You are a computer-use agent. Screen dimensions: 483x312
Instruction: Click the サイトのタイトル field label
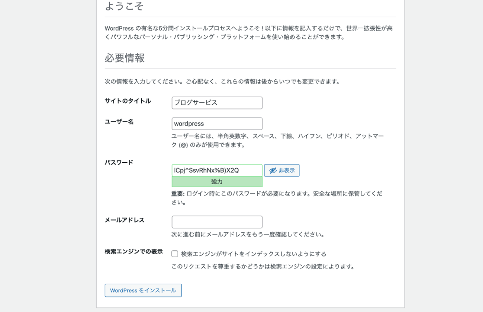click(x=128, y=101)
